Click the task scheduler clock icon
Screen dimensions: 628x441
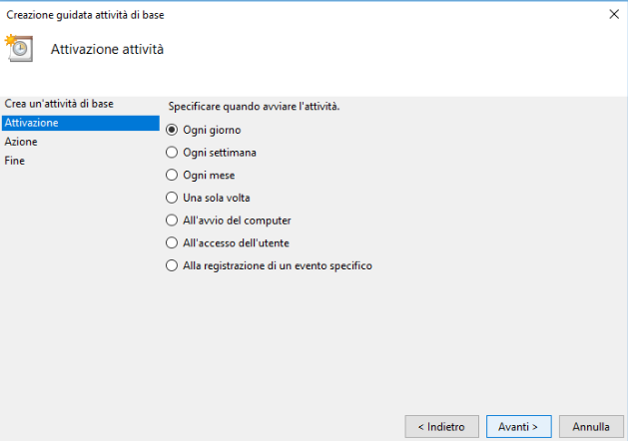(x=18, y=48)
